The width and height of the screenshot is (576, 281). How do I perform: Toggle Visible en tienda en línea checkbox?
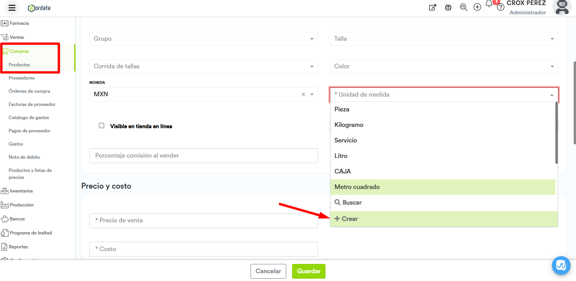[x=102, y=126]
